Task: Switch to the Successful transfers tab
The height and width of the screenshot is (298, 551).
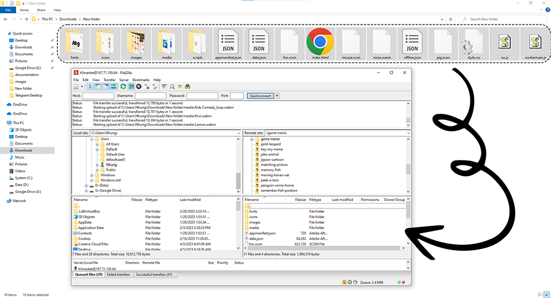Action: (154, 274)
